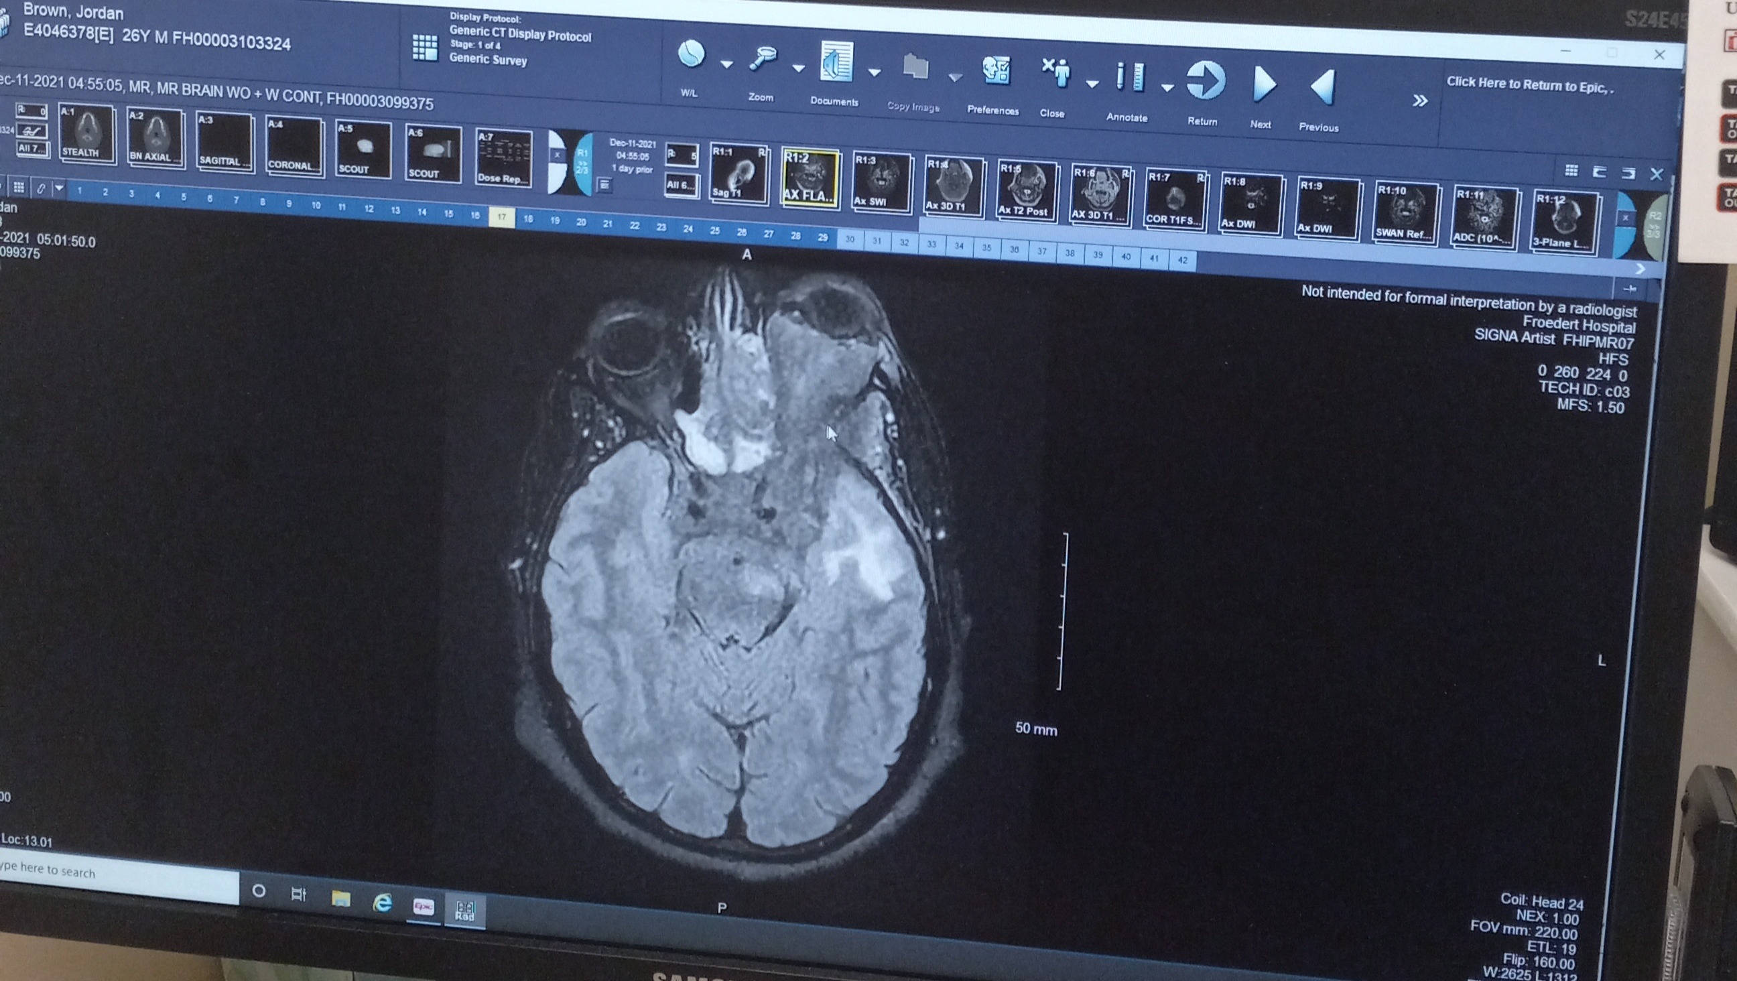
Task: Select the R1:12 3-Plane Loc series
Action: (x=1564, y=221)
